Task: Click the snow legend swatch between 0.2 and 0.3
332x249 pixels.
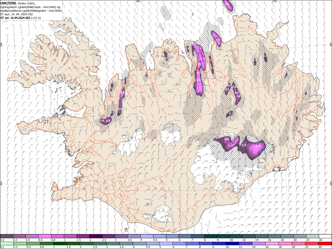Action: point(6,236)
